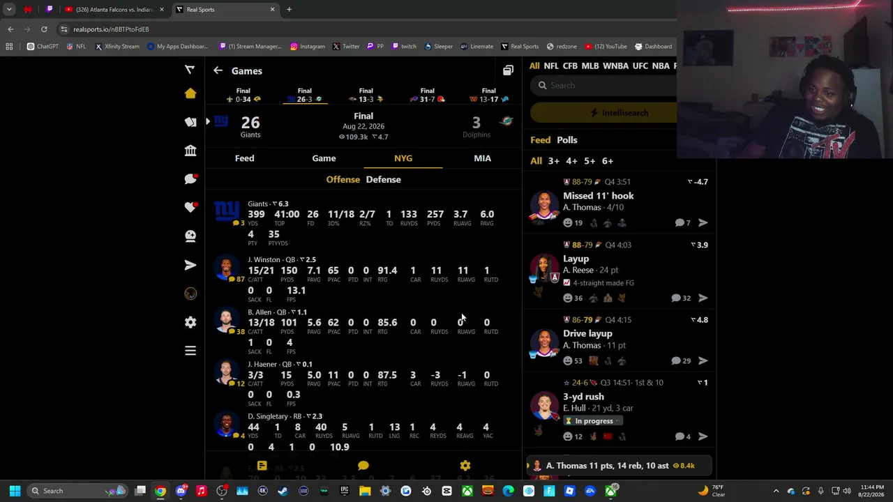Screen dimensions: 893x502
Task: Open the Saints 0-34 Rams final game
Action: [243, 95]
